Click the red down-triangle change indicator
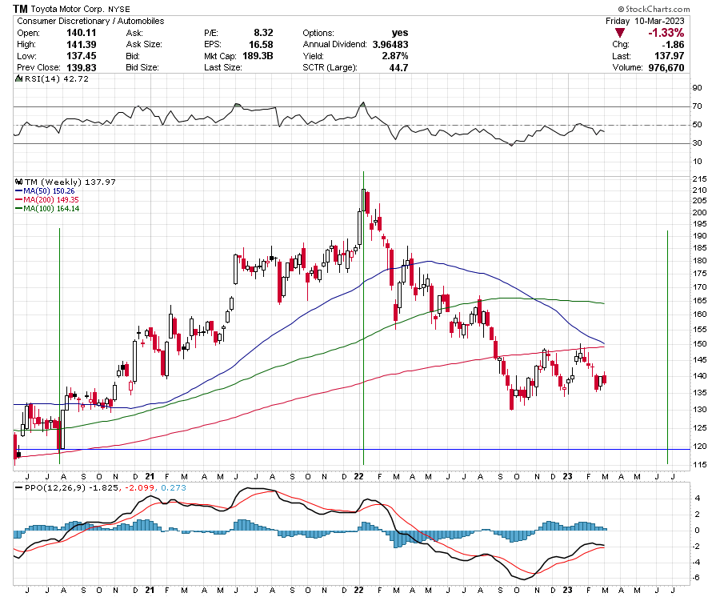 point(620,33)
